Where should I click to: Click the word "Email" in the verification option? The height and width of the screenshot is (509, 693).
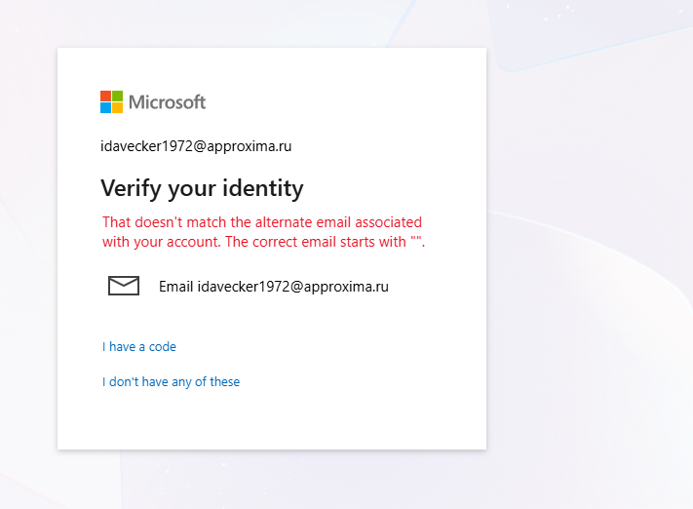175,287
